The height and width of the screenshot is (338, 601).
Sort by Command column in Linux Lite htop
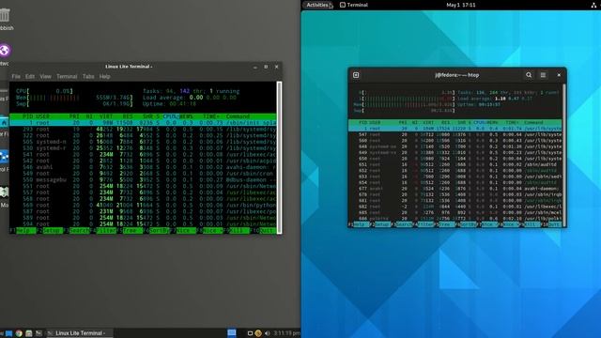[x=238, y=116]
